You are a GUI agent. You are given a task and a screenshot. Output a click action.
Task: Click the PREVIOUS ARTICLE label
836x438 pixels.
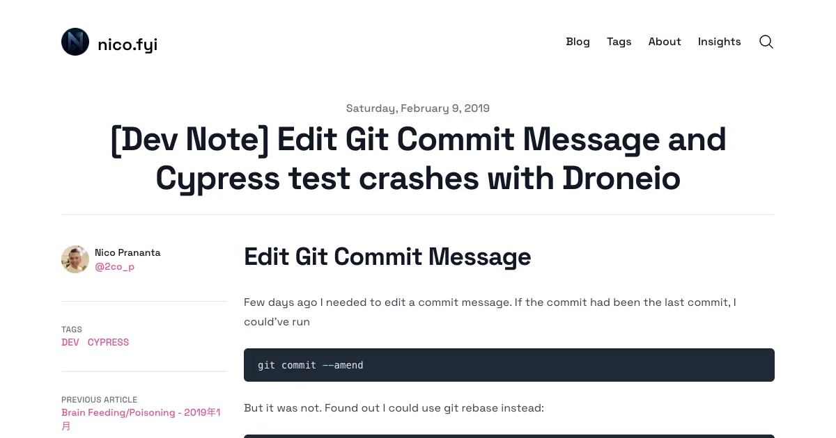pyautogui.click(x=99, y=400)
